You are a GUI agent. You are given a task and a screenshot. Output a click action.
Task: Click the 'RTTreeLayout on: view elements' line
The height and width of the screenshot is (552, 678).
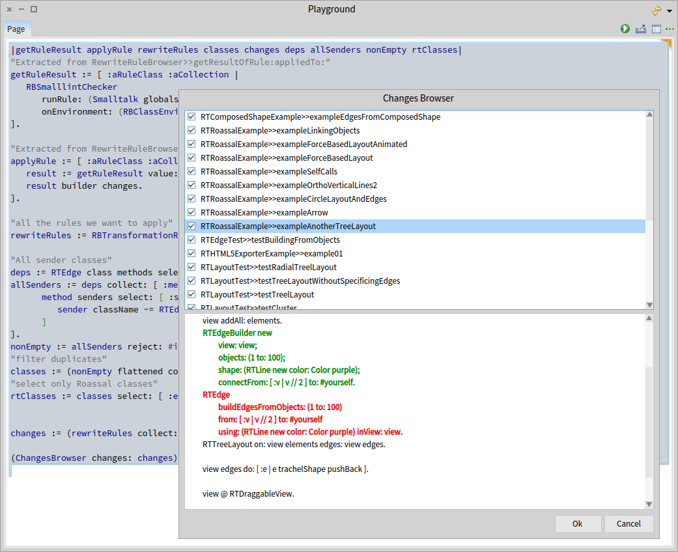[x=294, y=445]
